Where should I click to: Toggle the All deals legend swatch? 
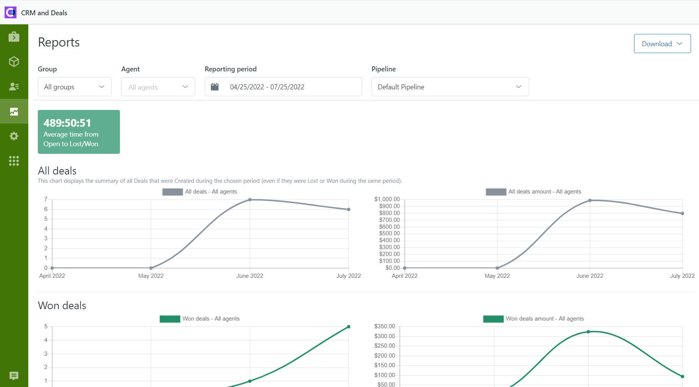point(172,192)
